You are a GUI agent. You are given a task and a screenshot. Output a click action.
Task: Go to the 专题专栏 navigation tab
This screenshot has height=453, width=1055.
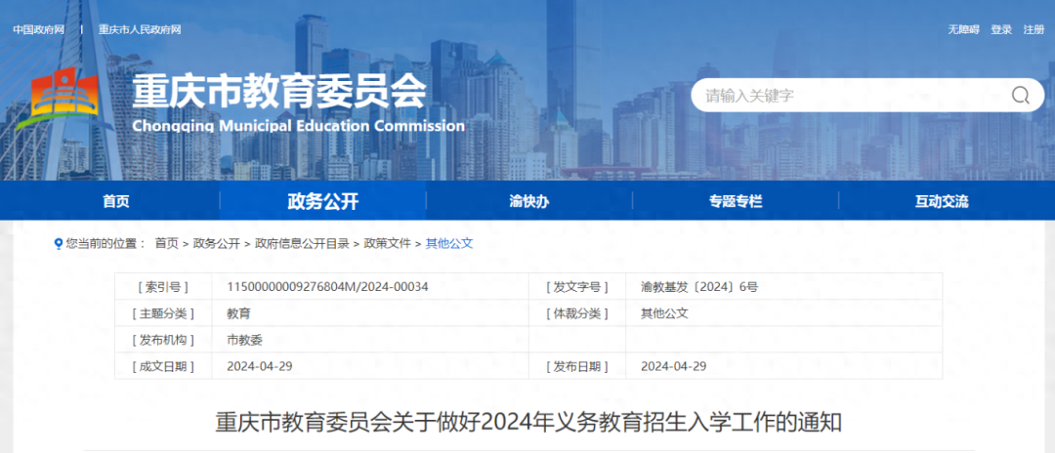736,201
